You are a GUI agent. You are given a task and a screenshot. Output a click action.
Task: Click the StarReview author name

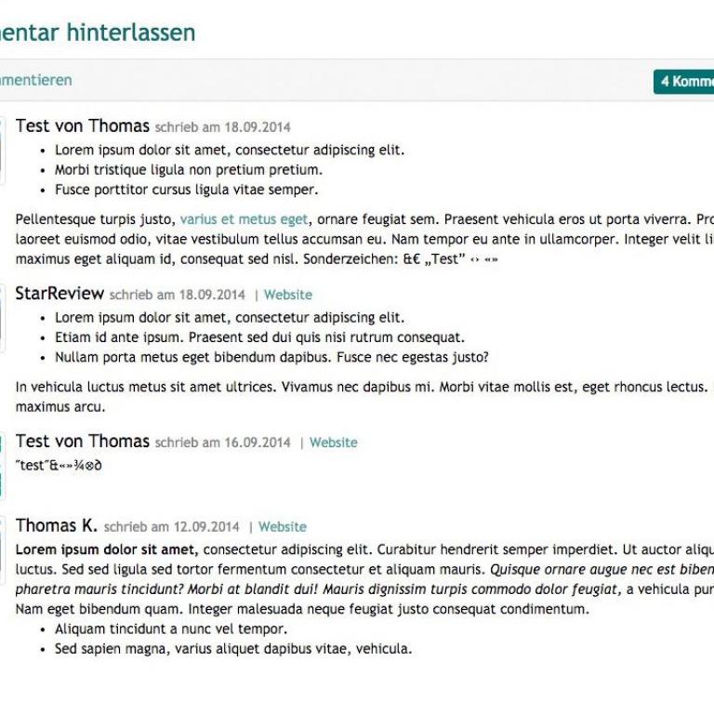click(59, 294)
